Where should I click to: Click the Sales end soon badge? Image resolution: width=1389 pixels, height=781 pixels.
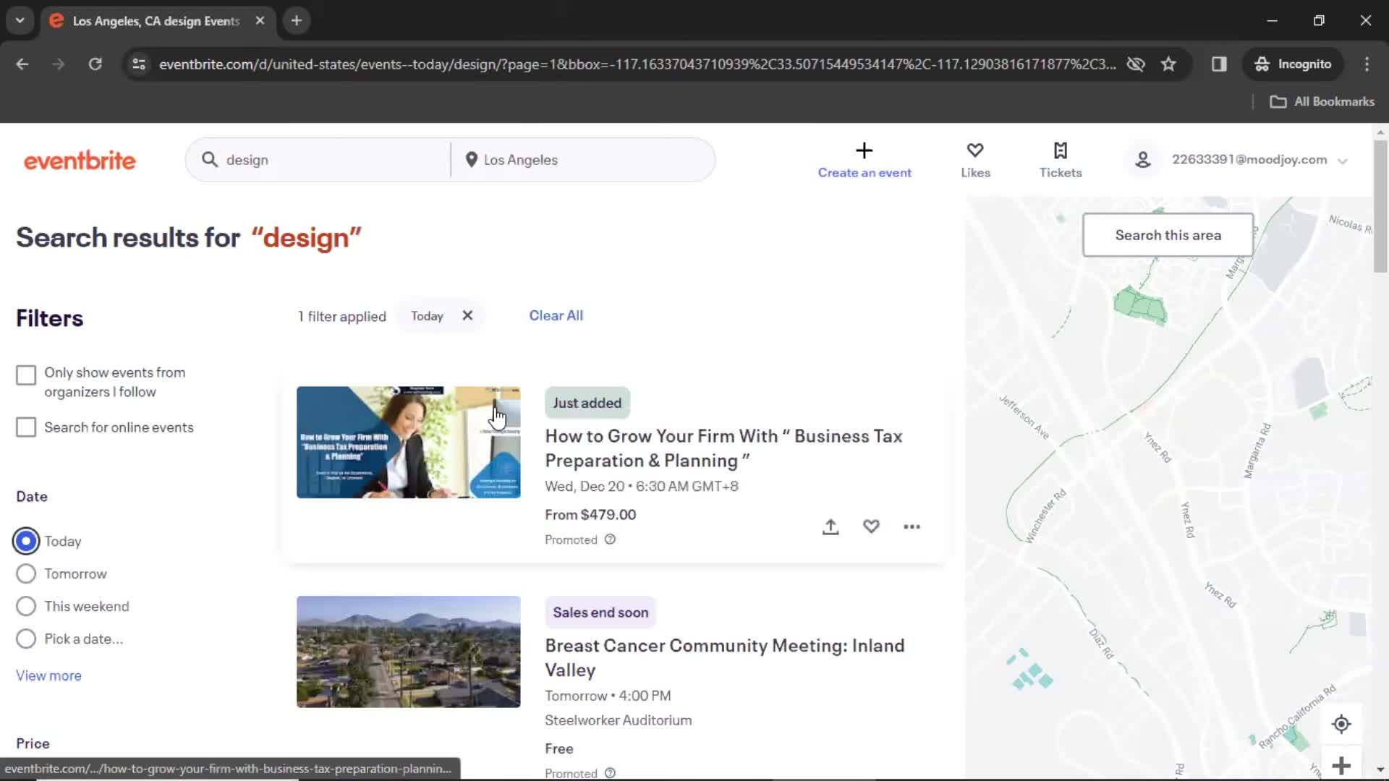600,613
